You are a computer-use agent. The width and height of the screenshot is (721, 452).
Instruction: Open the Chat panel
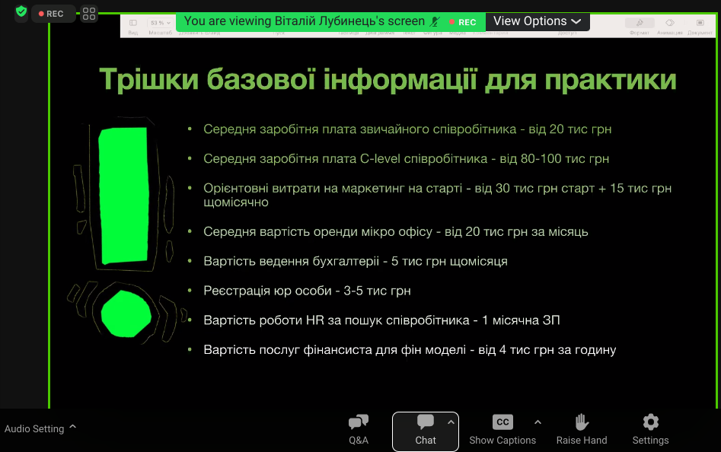coord(425,429)
